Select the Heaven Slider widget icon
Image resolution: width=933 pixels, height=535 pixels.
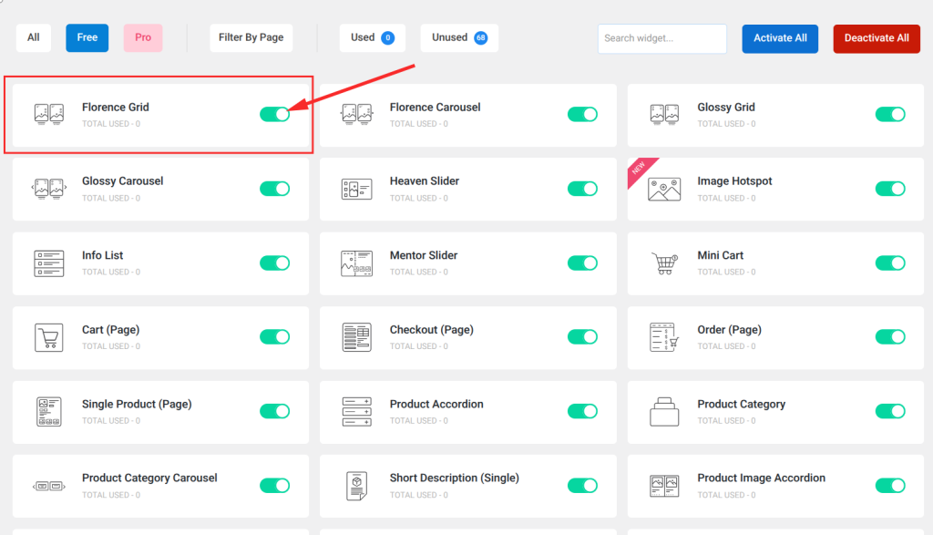[356, 189]
